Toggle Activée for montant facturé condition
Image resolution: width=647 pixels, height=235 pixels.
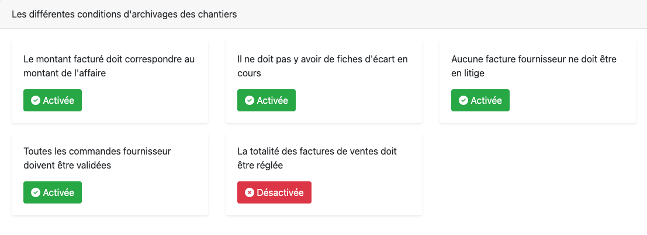[x=53, y=100]
